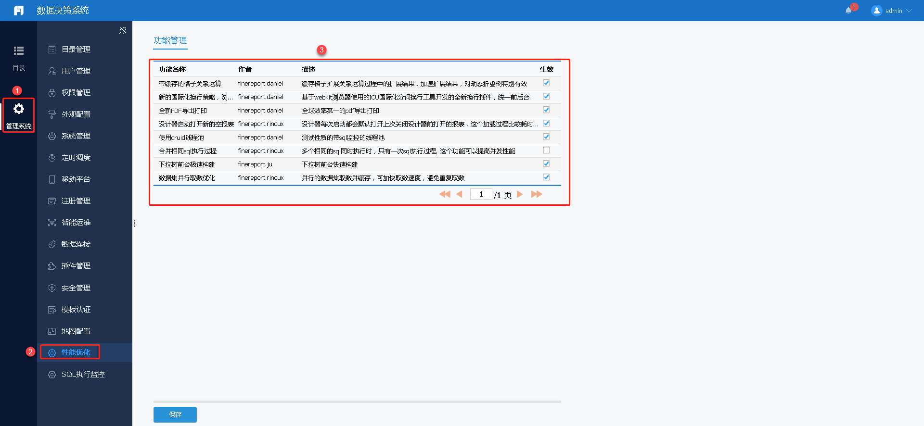Click the 模板认证 document icon
This screenshot has width=924, height=426.
pyautogui.click(x=52, y=310)
